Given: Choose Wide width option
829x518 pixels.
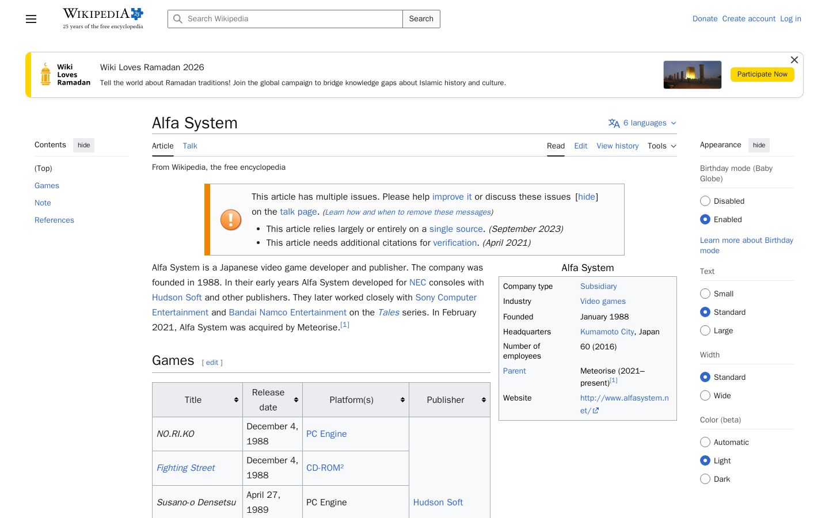Looking at the screenshot, I should 705,395.
